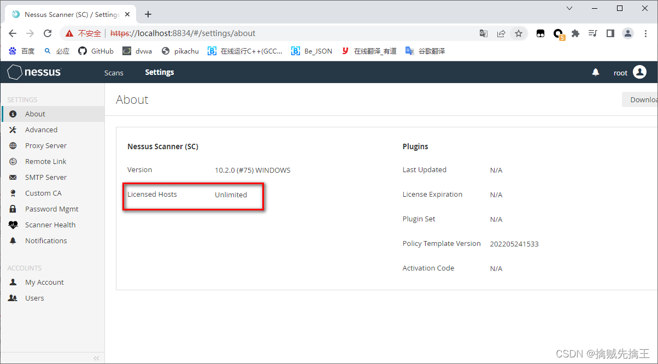Open the notifications bell icon
Image resolution: width=658 pixels, height=364 pixels.
pyautogui.click(x=596, y=72)
